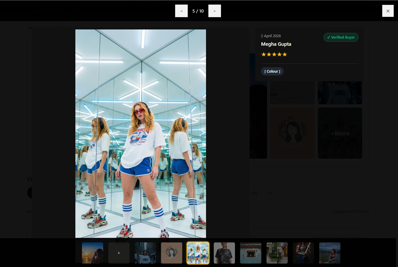Viewport: 398px width, 267px height.
Task: Open the sunset silhouette photo thumbnail
Action: point(92,253)
